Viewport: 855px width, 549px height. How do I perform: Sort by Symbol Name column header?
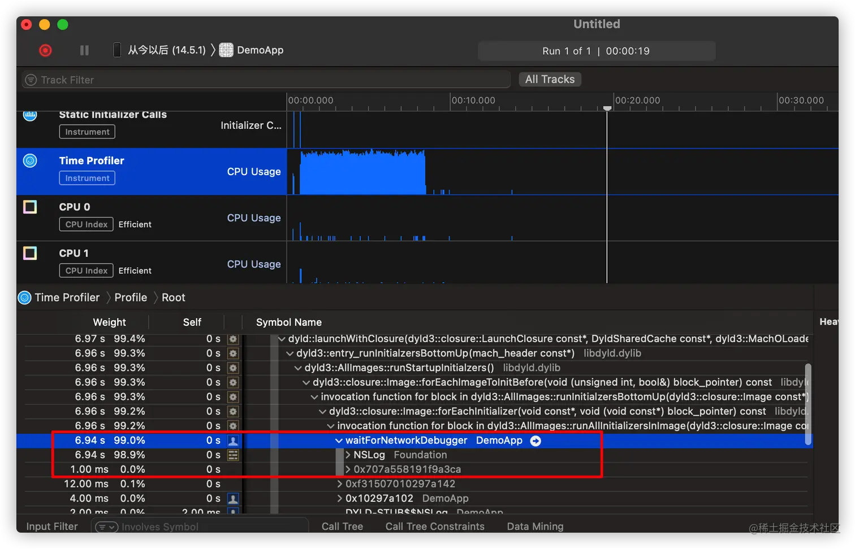(x=288, y=322)
